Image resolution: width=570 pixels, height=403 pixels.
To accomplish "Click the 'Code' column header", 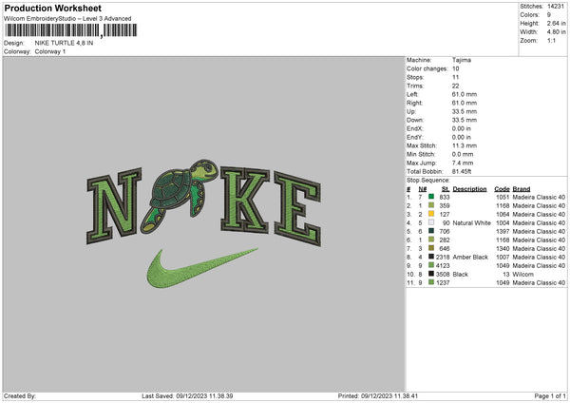I will click(502, 189).
